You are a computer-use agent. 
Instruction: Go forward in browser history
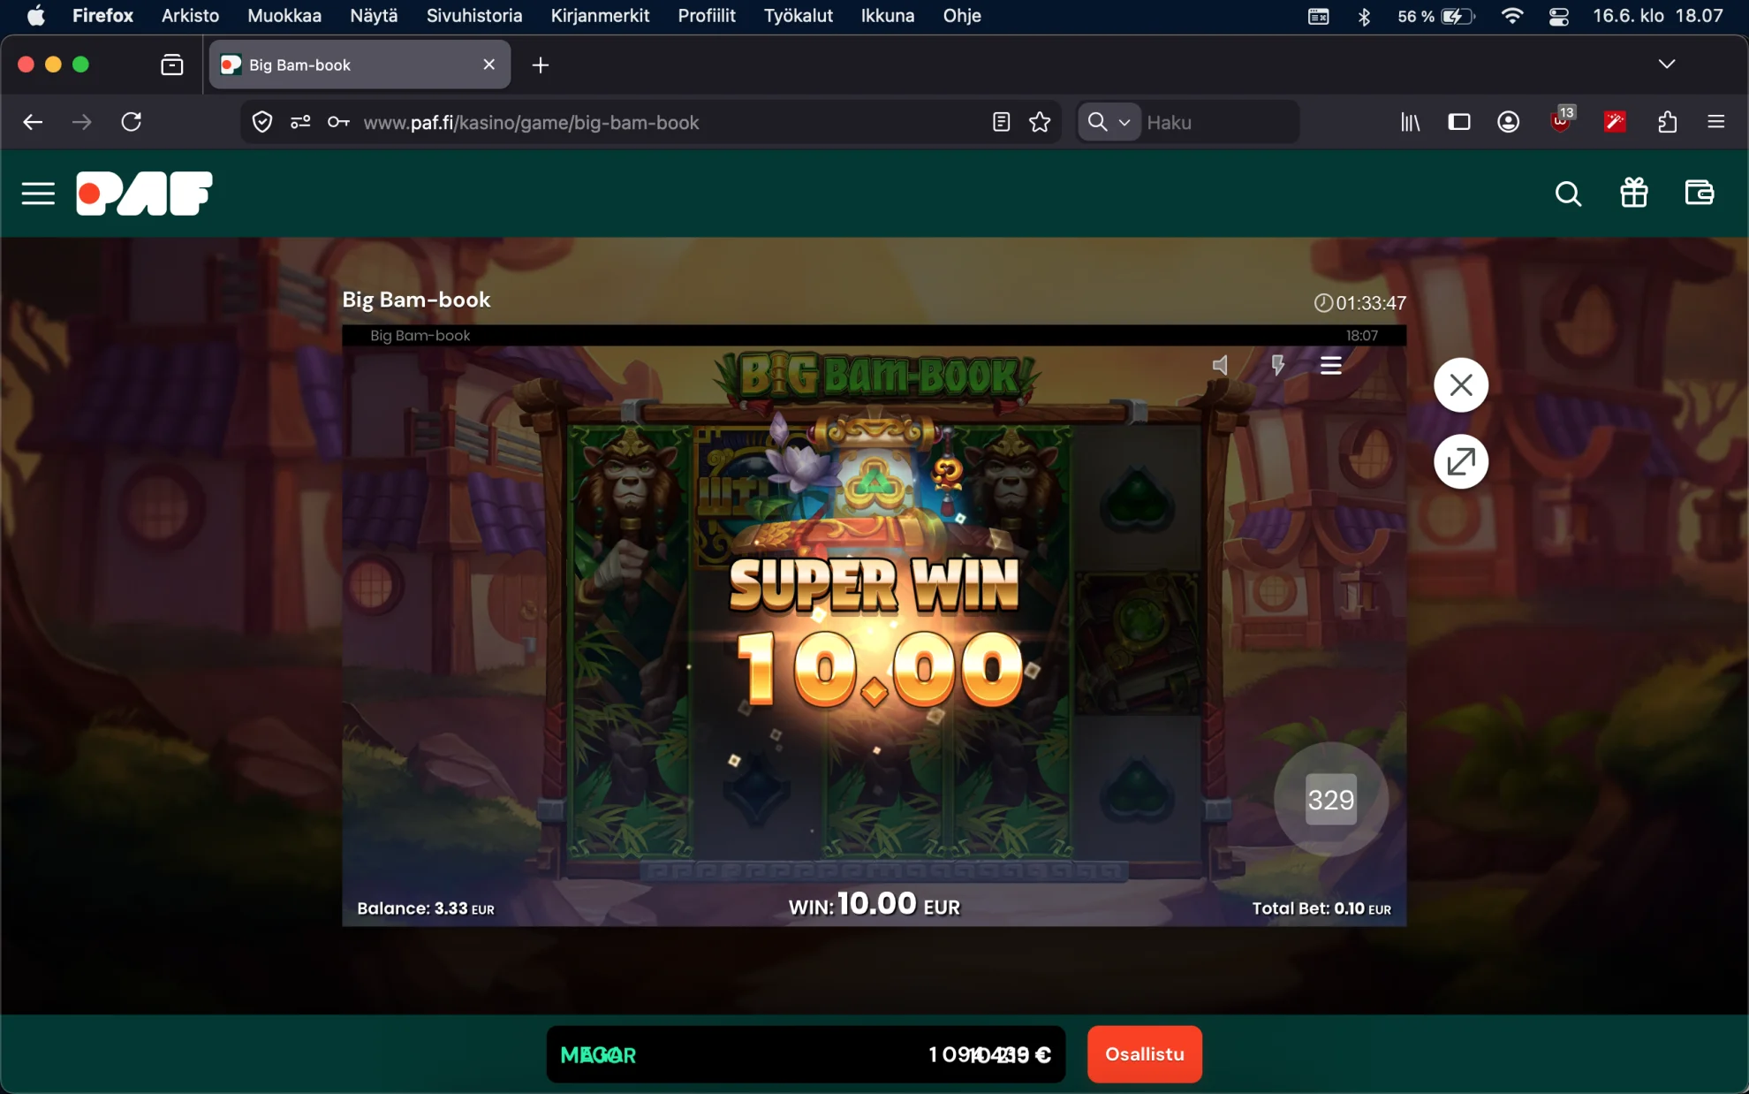[81, 122]
